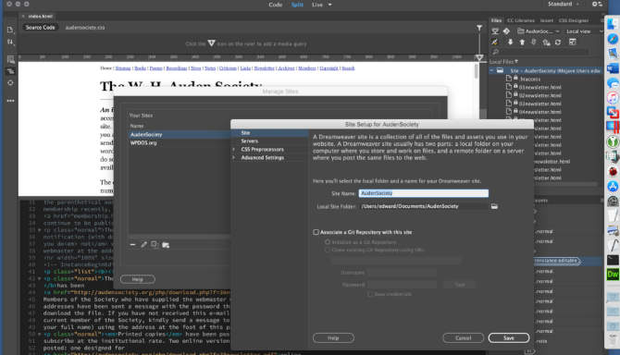Screen dimensions: 620x355
Task: Click the put files up-arrow icon in Files panel
Action: (522, 42)
